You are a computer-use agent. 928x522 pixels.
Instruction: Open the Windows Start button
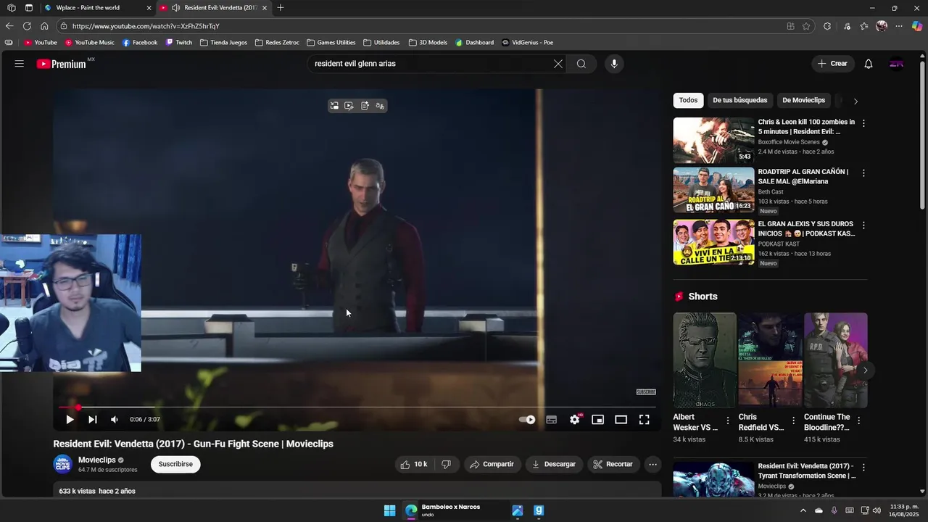[x=390, y=511]
